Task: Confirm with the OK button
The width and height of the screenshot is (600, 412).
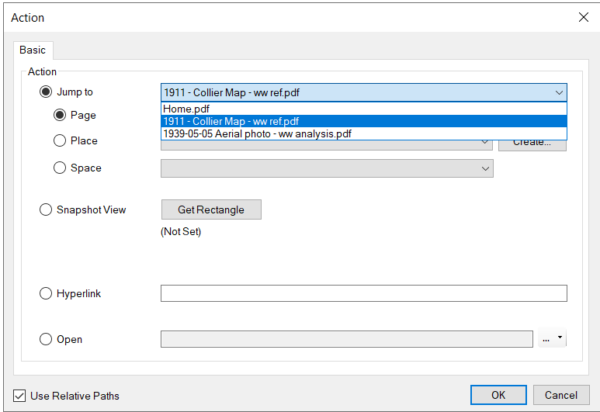Action: point(498,395)
